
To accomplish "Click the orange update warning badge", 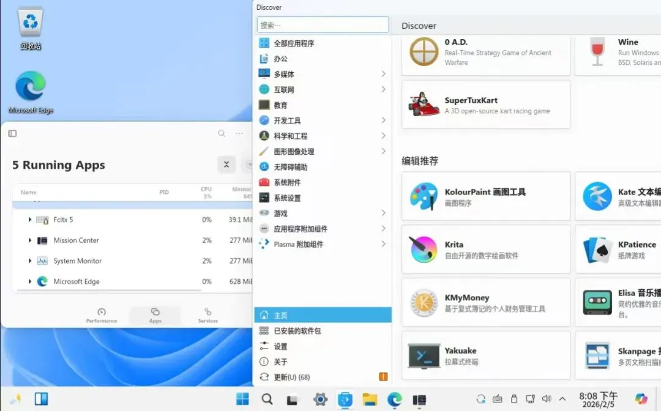I will coord(383,377).
